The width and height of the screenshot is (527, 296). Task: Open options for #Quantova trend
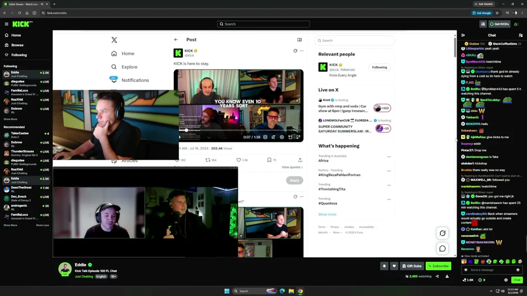coord(389,199)
